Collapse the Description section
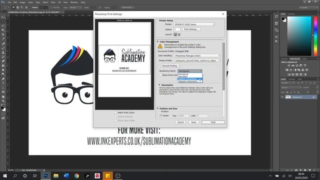 159,85
